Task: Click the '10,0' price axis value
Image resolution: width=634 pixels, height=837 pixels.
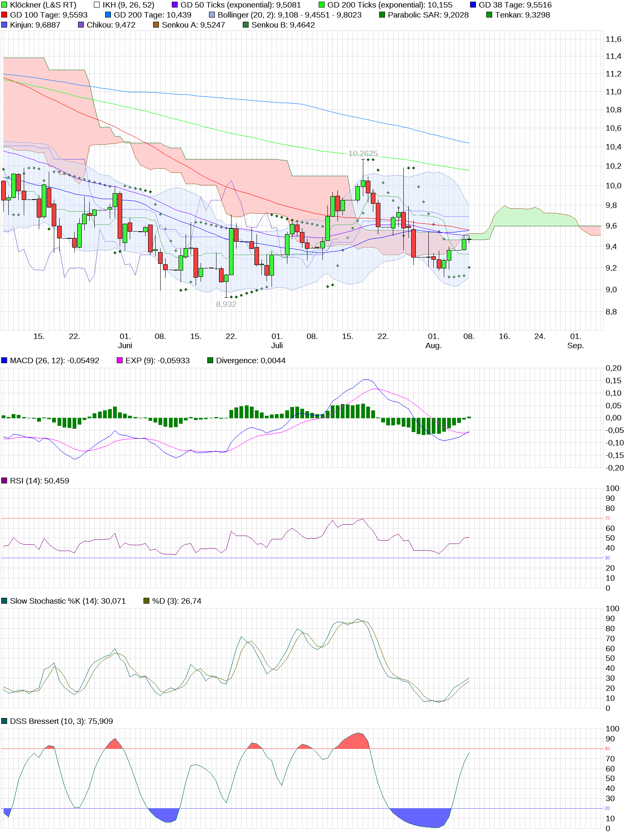Action: pos(614,186)
